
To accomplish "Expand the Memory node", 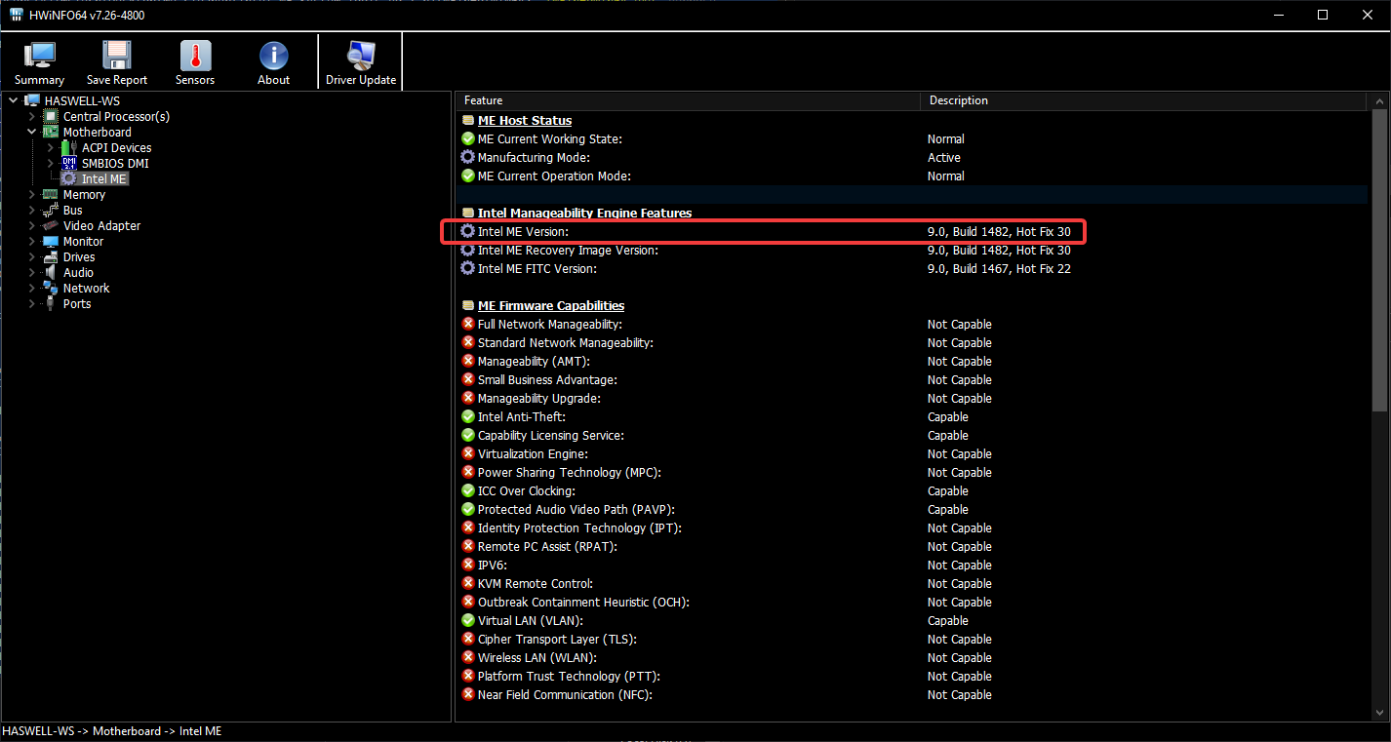I will (31, 194).
